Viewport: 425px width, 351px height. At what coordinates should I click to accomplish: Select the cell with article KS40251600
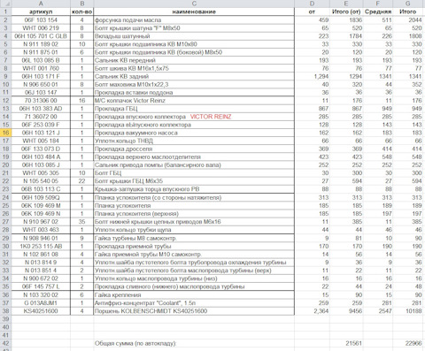pos(41,311)
